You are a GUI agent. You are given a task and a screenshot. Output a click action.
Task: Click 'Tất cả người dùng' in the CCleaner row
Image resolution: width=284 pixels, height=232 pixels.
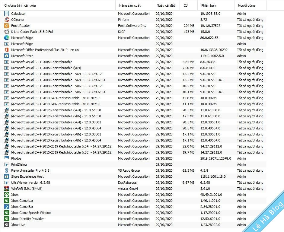[250, 20]
